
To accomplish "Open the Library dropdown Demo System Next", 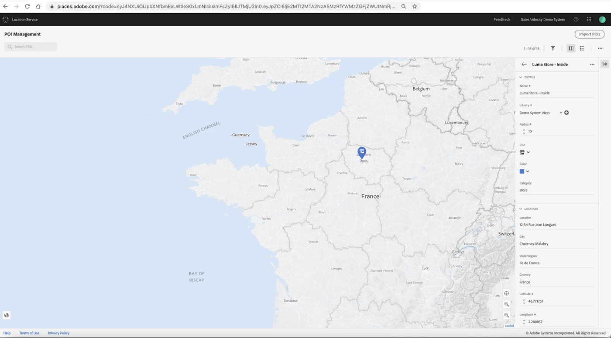I will coord(541,113).
